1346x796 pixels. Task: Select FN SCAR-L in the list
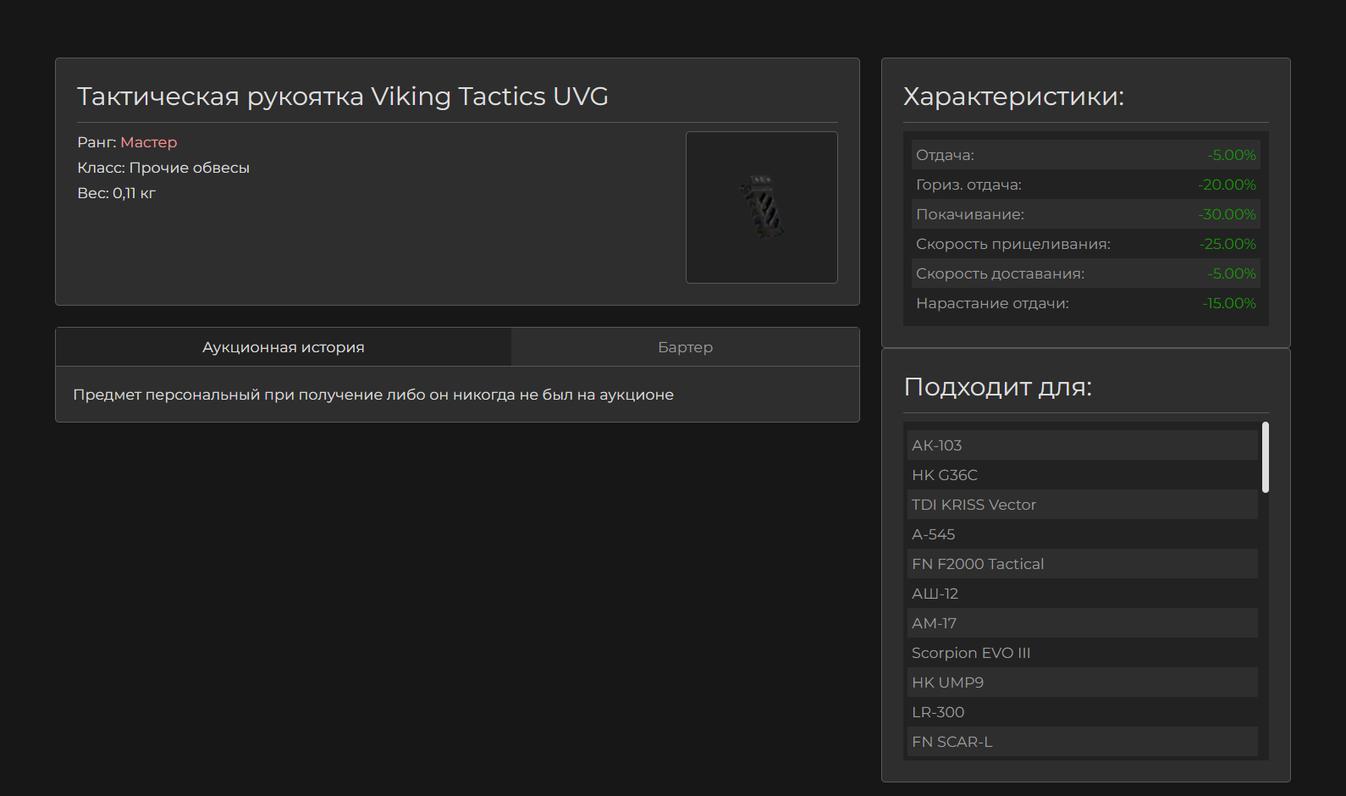point(1083,742)
